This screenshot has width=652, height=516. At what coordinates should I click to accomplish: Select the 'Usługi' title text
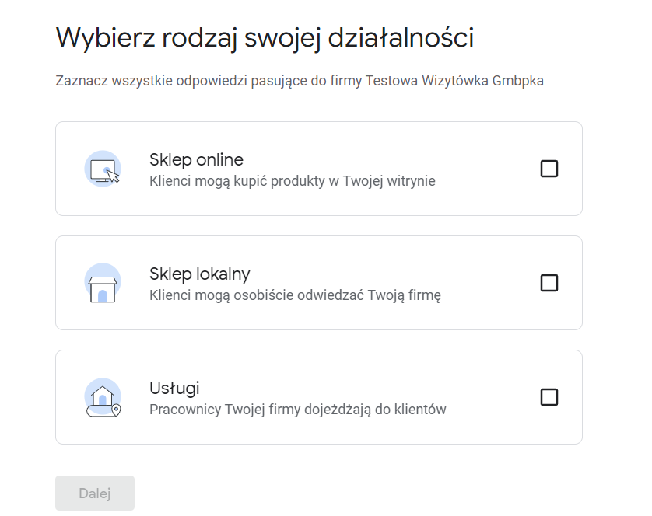coord(174,389)
